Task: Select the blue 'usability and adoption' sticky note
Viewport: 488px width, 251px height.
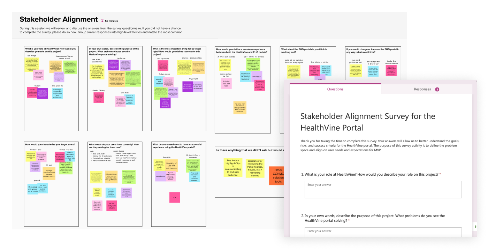Action: tap(159, 82)
